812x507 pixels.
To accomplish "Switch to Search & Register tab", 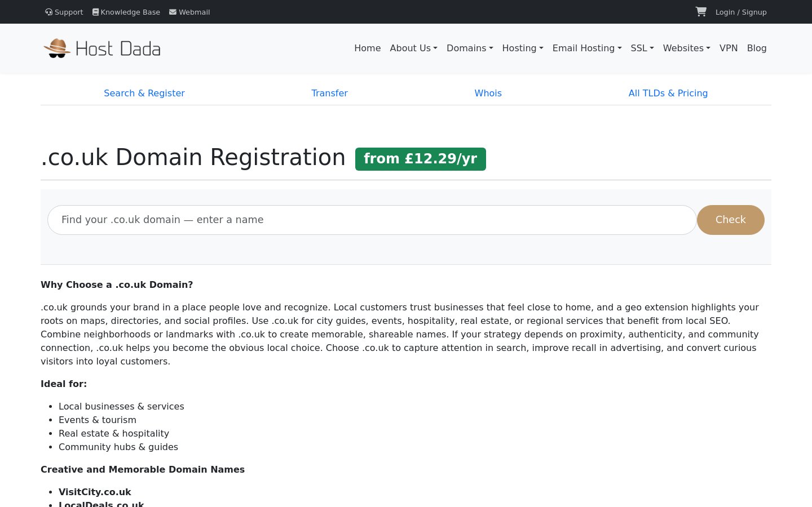I will (x=144, y=94).
